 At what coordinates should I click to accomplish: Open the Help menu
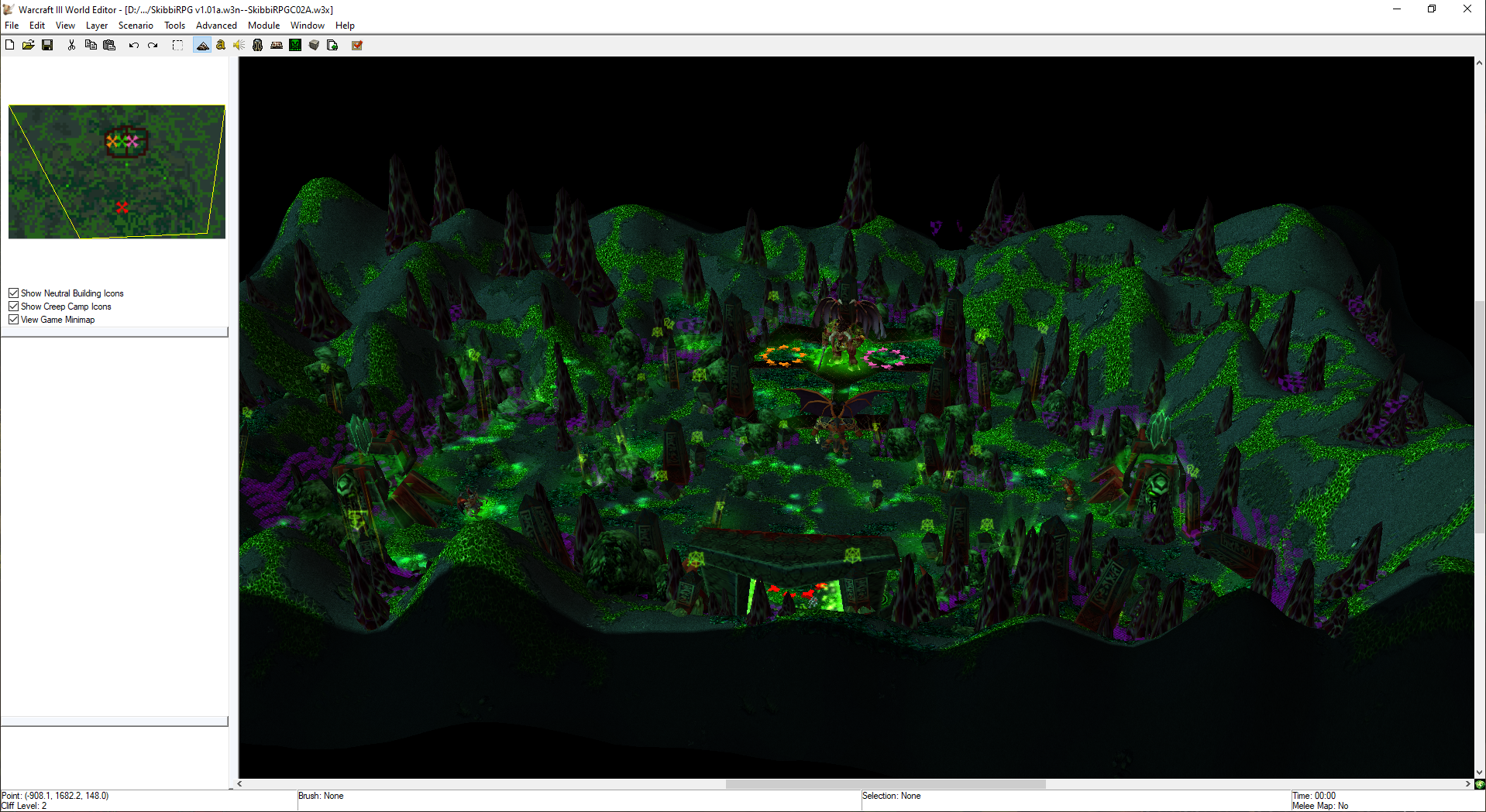tap(345, 26)
